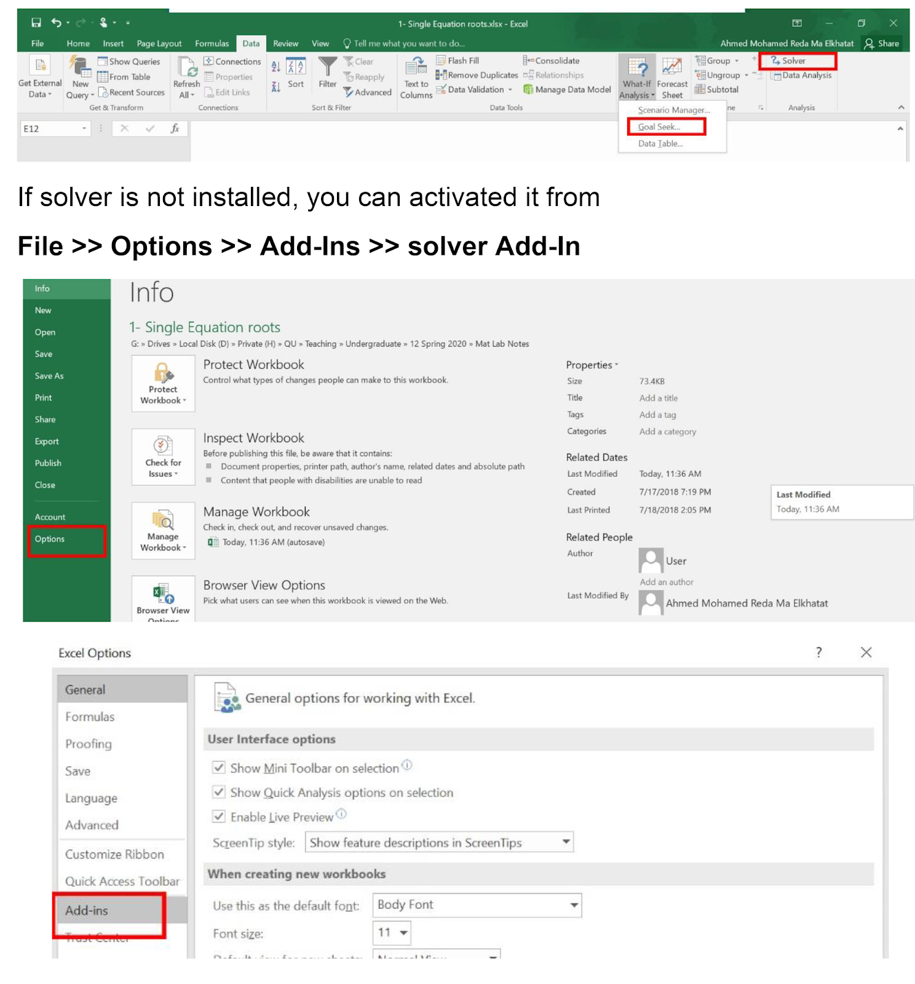The width and height of the screenshot is (915, 984).
Task: Sort ascending with the A-to-Z icon
Action: 276,66
